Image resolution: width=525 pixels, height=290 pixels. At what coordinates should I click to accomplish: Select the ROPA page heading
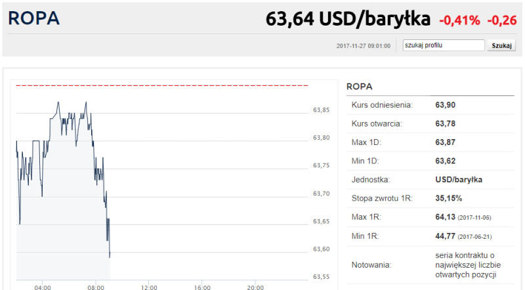coord(34,18)
